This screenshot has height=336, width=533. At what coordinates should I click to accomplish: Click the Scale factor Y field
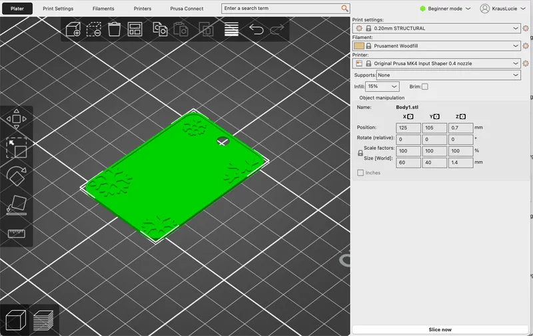434,151
